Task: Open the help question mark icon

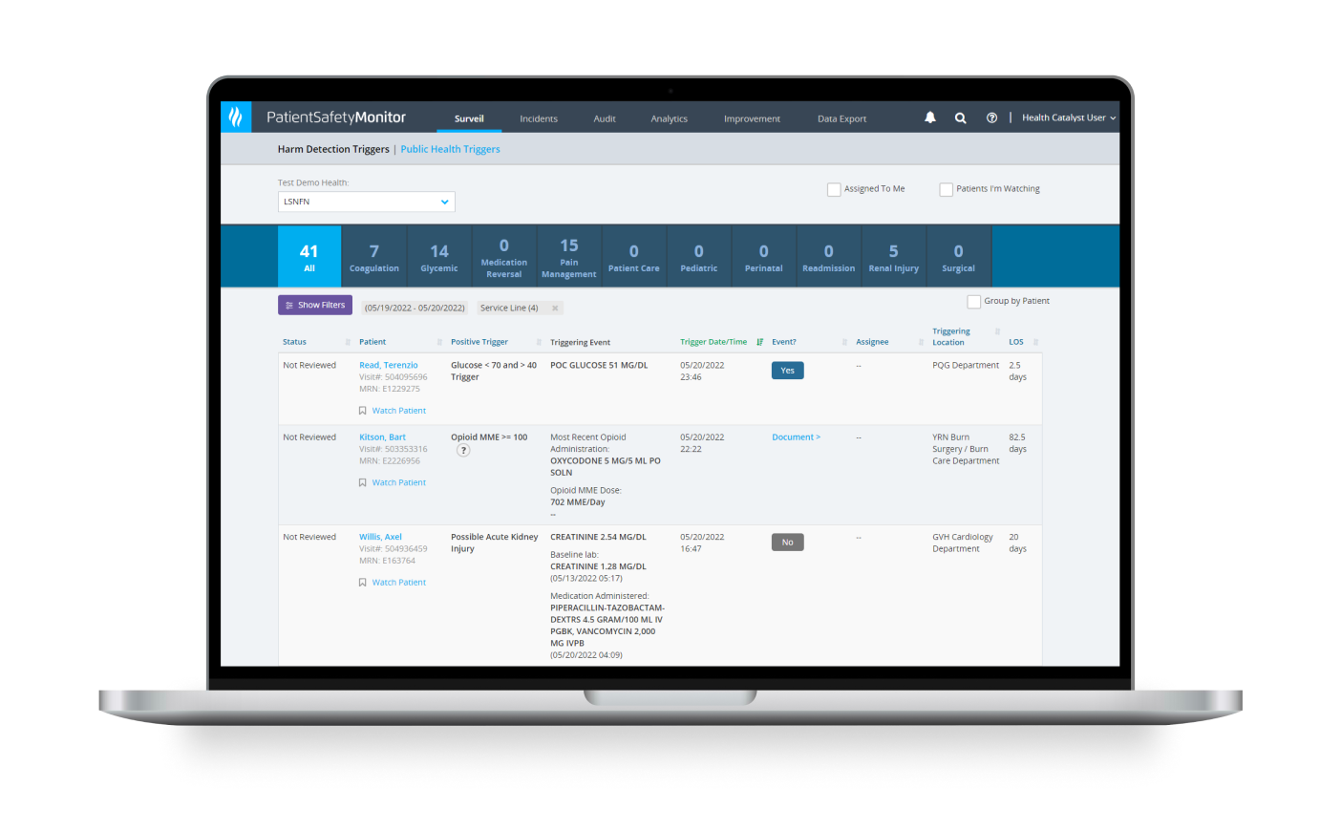Action: [991, 118]
